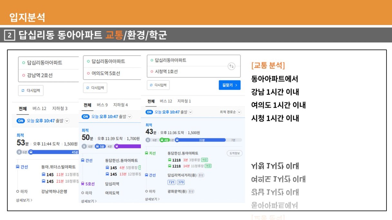Click 간선 bus icon in 여의도역 route
The width and height of the screenshot is (392, 220).
pyautogui.click(x=83, y=160)
